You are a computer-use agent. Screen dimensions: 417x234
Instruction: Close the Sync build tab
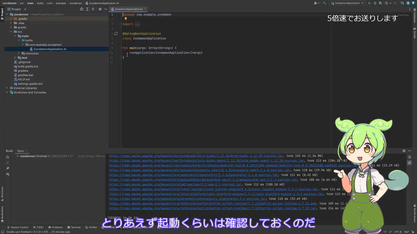click(x=26, y=151)
